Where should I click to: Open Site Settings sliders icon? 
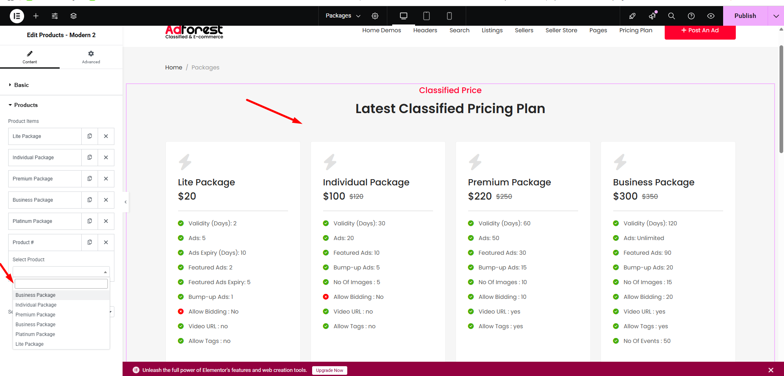55,16
